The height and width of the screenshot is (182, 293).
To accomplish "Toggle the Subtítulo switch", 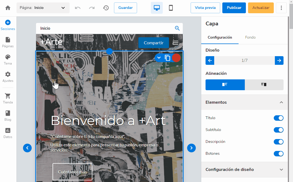I will pos(279,130).
